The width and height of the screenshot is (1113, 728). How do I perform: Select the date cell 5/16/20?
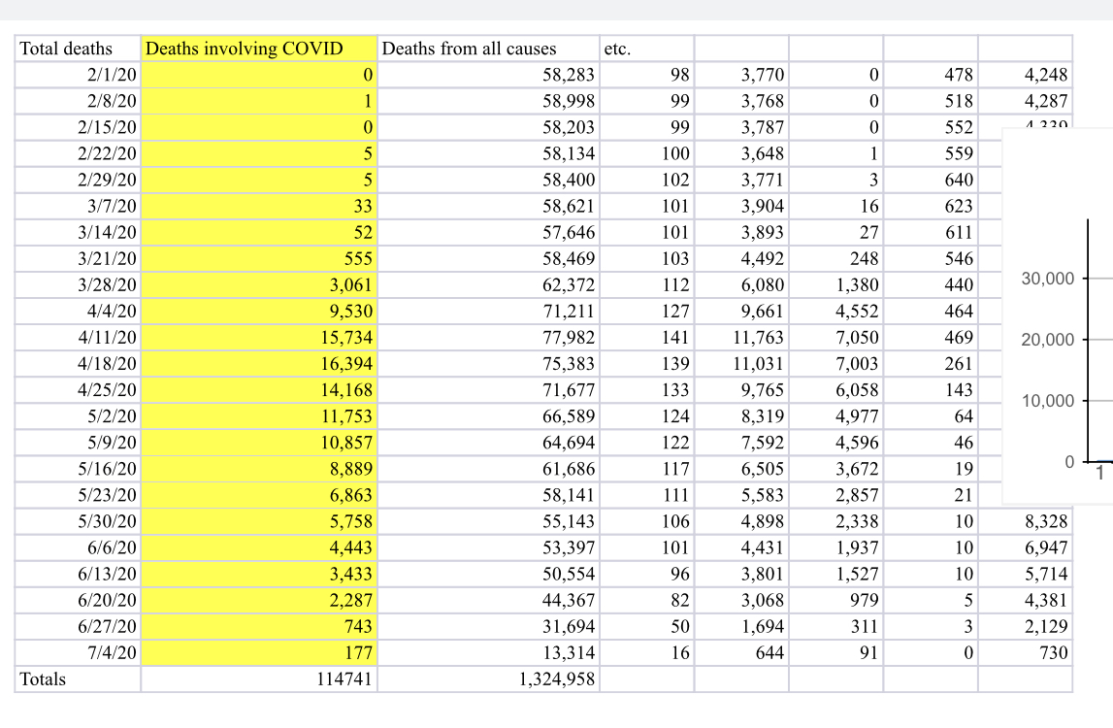click(78, 469)
